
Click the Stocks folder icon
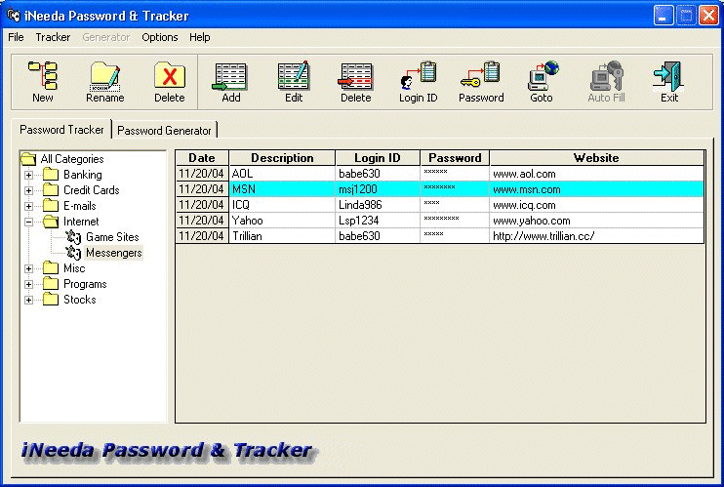pyautogui.click(x=51, y=300)
